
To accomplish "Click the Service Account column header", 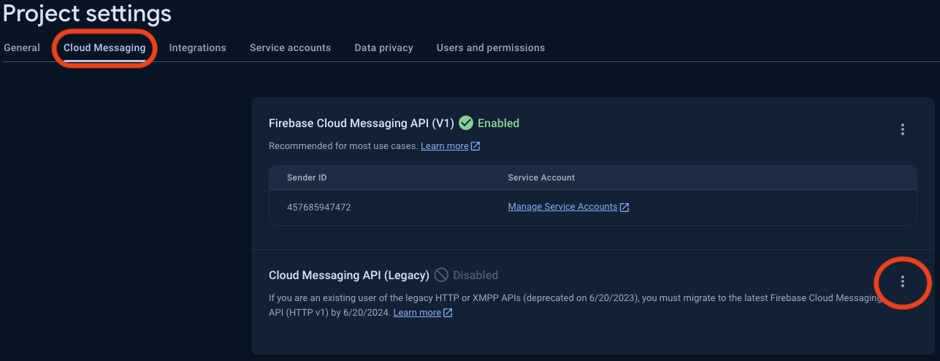I will tap(541, 178).
